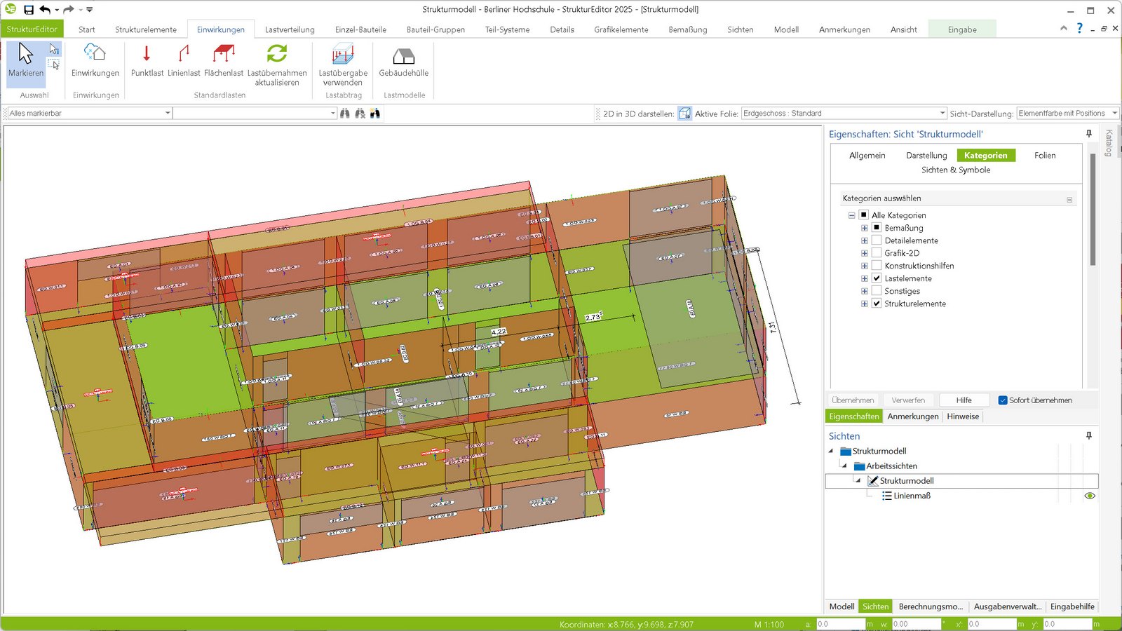Collapse the ribbon with the caret icon
The image size is (1122, 631).
point(1064,28)
